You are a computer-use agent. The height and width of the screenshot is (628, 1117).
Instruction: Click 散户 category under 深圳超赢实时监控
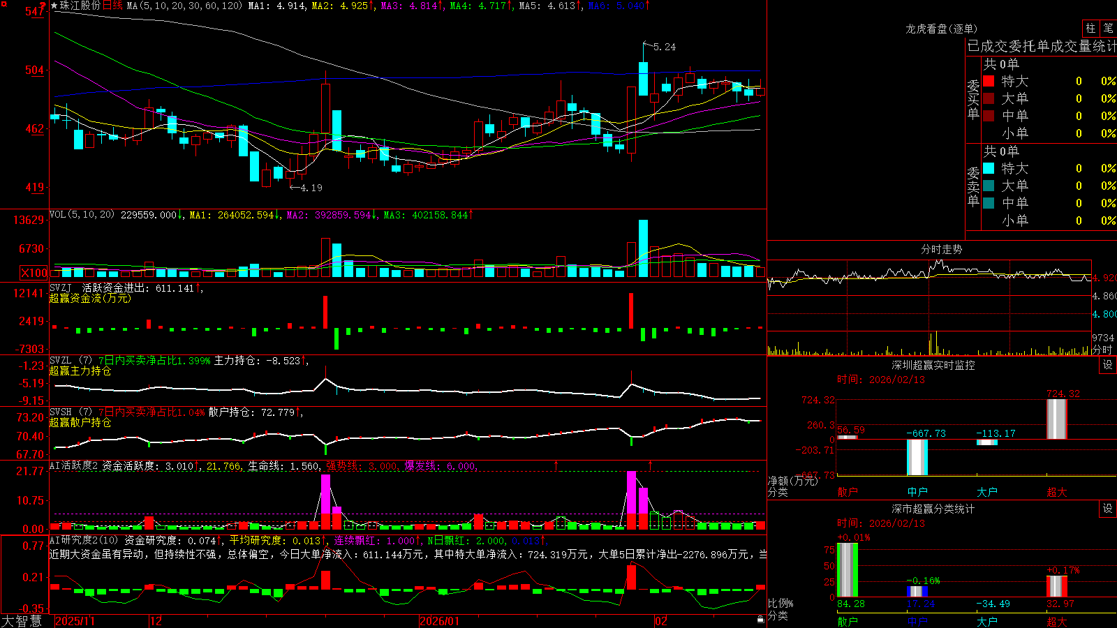848,492
